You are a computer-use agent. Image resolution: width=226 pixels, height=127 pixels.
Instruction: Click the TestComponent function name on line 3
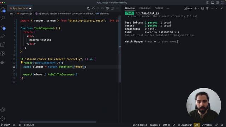click(44, 28)
